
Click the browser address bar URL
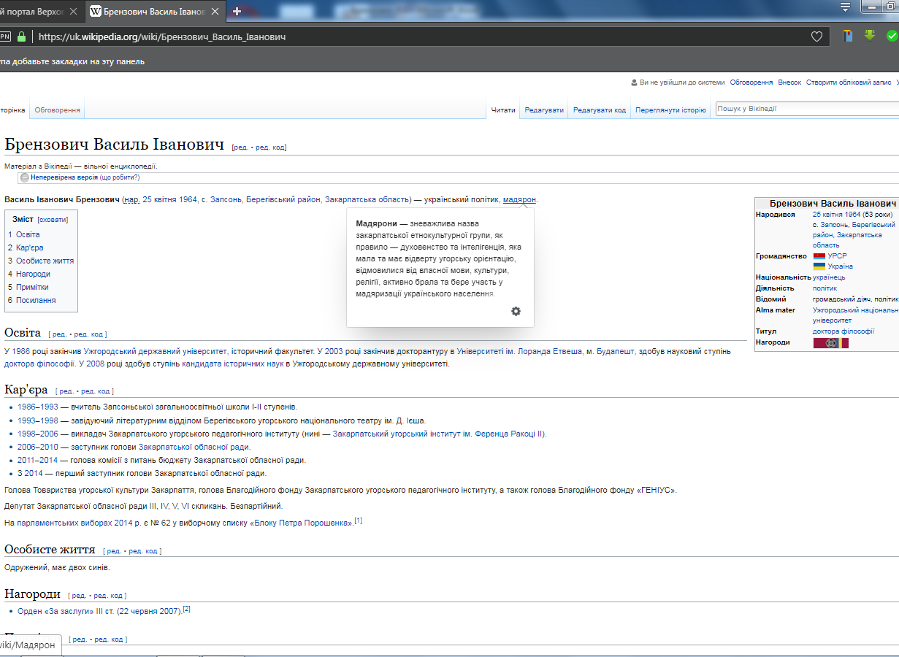point(161,36)
